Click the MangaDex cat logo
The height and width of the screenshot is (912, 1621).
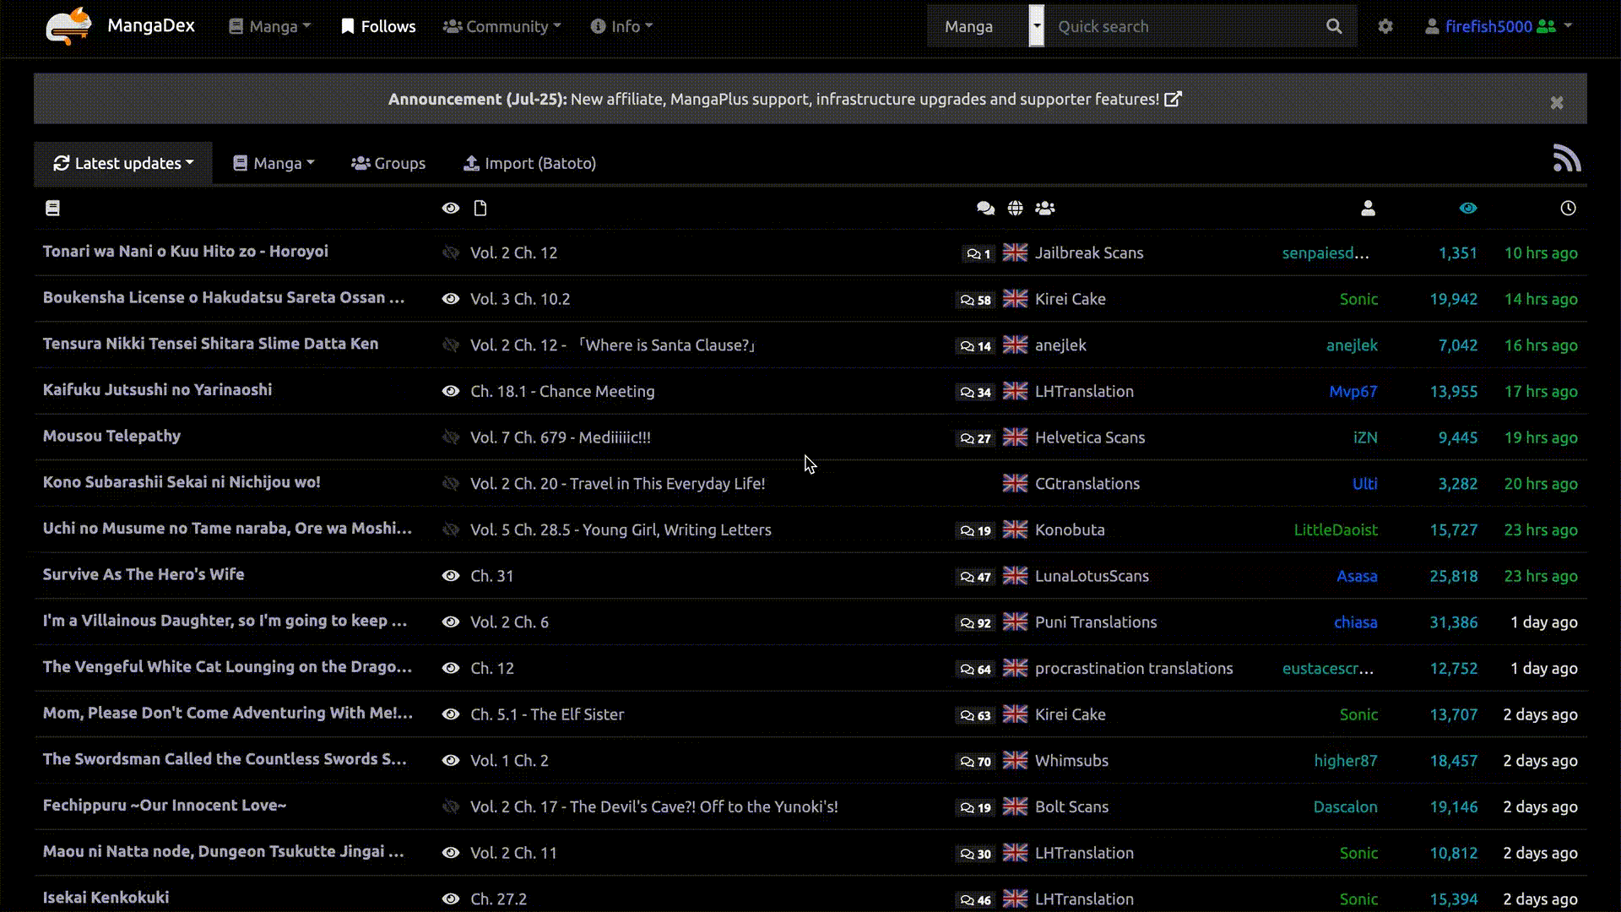click(68, 26)
